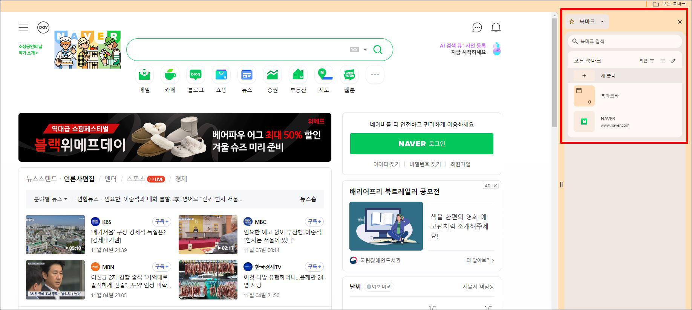Click the page vertical scrollbar thumb
The height and width of the screenshot is (310, 692).
click(x=554, y=73)
